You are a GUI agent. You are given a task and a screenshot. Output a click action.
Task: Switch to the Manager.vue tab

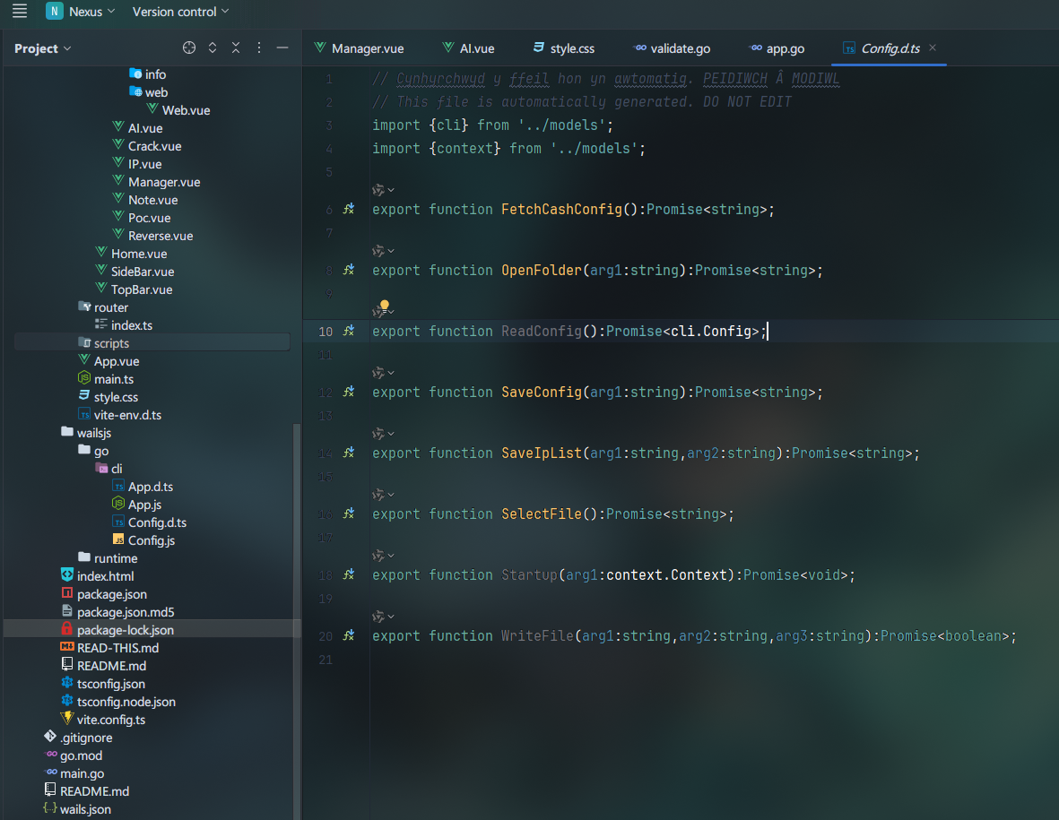[359, 48]
